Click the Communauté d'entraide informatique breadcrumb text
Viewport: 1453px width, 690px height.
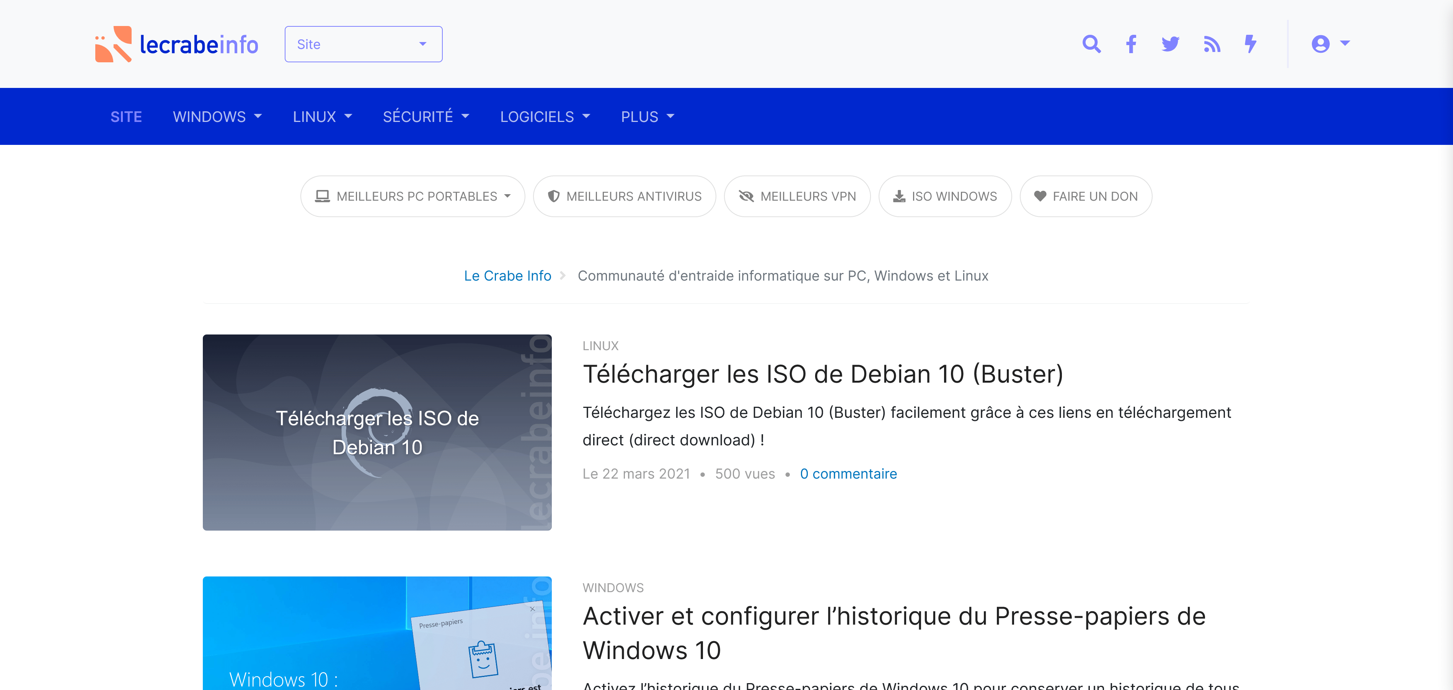tap(783, 276)
